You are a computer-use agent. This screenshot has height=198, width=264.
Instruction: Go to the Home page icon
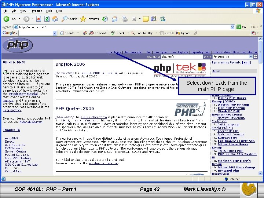coord(55,19)
